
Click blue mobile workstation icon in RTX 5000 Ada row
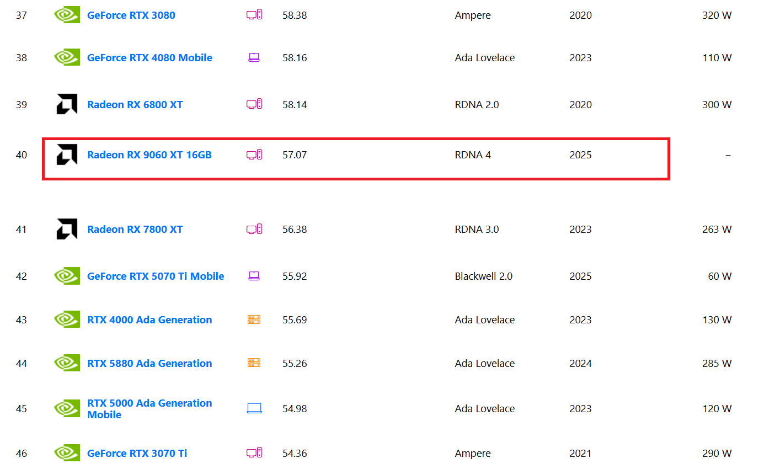tap(254, 408)
